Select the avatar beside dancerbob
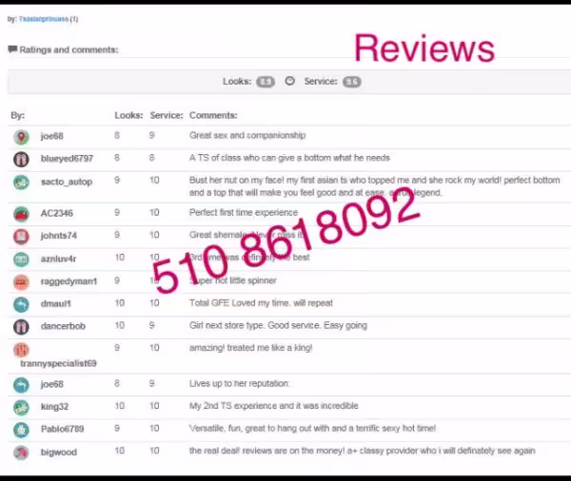Image resolution: width=571 pixels, height=481 pixels. coord(21,327)
